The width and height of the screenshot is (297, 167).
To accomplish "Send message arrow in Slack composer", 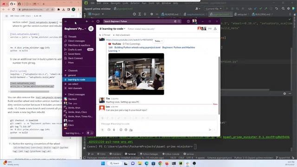I will tap(210, 130).
